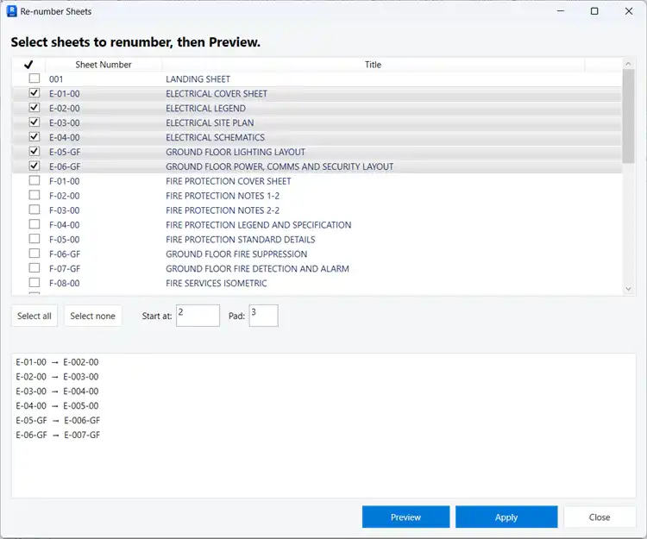647x539 pixels.
Task: Click the checkmark column header icon
Action: [28, 65]
